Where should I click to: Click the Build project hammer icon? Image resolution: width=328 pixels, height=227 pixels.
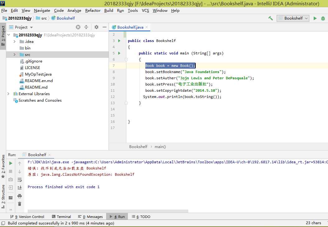point(270,18)
